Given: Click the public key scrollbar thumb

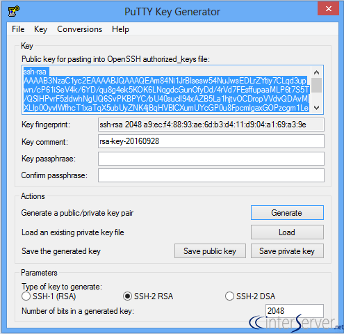Looking at the screenshot, I should point(316,85).
